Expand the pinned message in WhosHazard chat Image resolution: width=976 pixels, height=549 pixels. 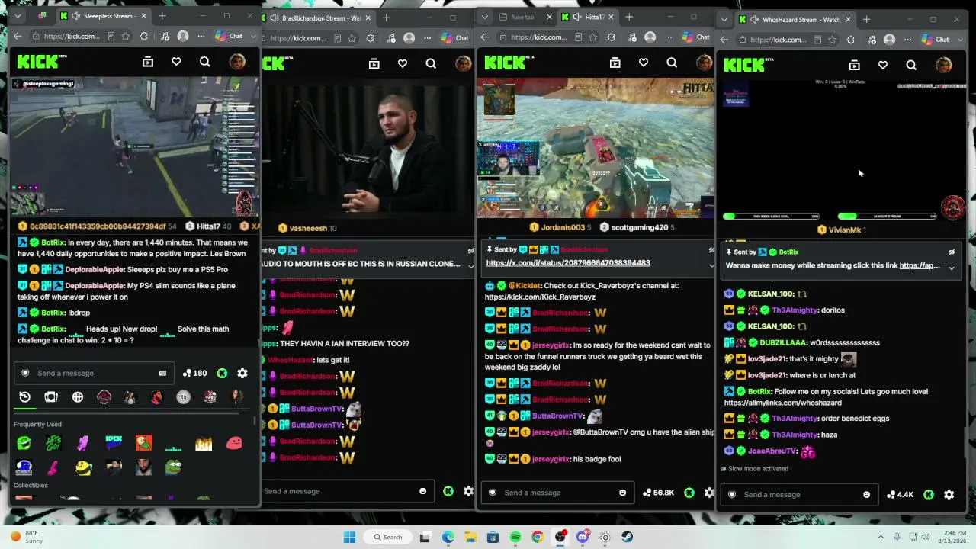(x=951, y=268)
